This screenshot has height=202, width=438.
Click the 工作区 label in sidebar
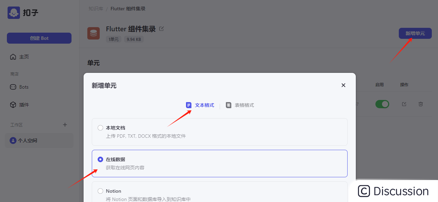[x=16, y=125]
